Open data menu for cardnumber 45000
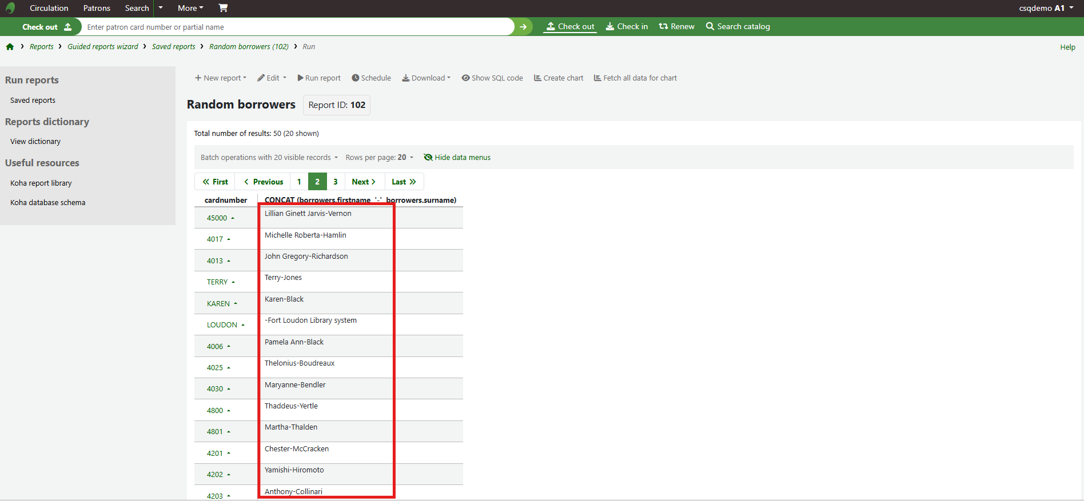Image resolution: width=1084 pixels, height=501 pixels. pos(221,218)
